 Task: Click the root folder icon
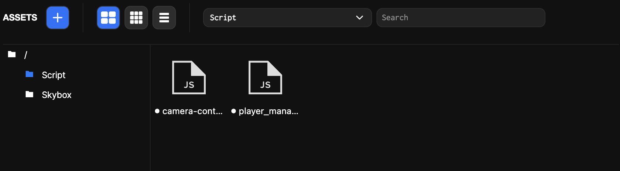[12, 55]
